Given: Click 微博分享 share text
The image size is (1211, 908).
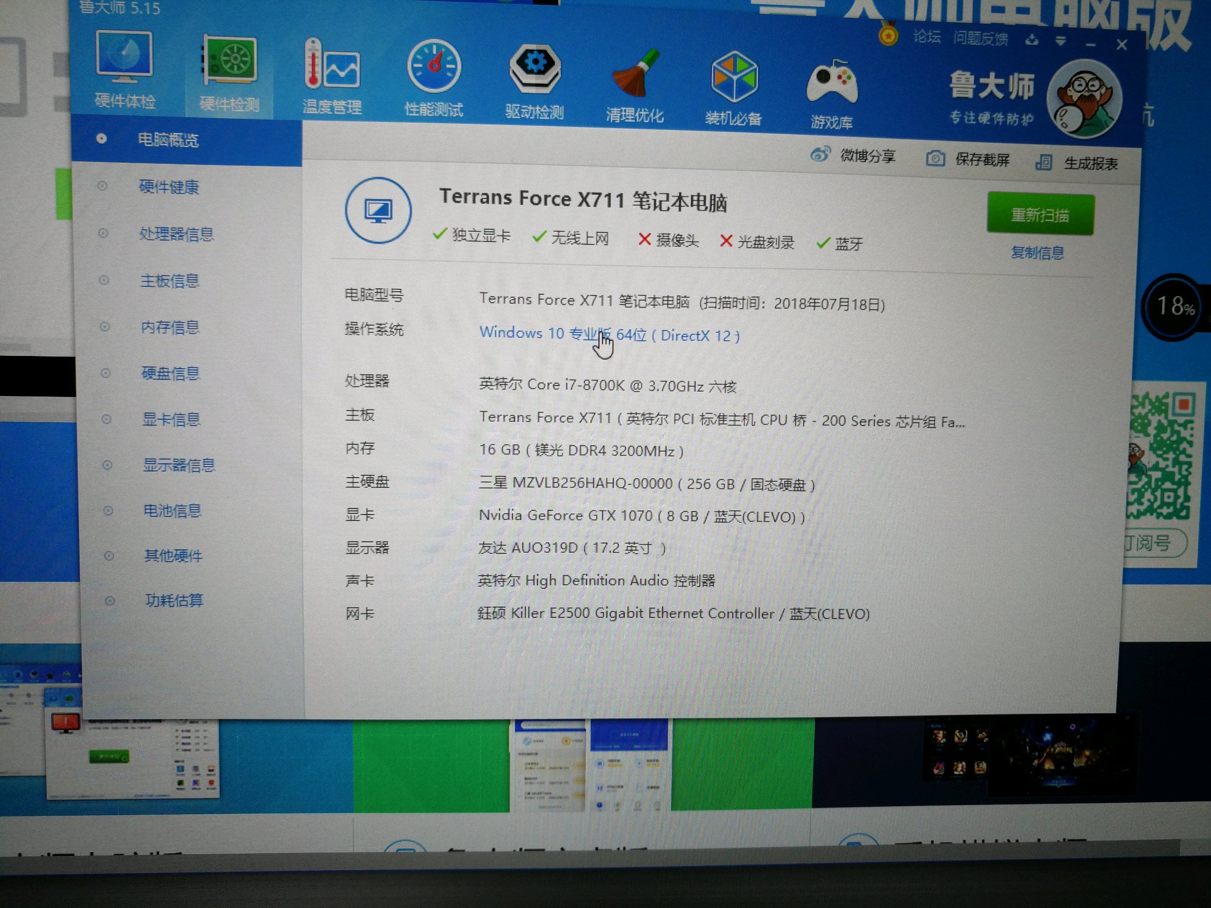Looking at the screenshot, I should 868,156.
